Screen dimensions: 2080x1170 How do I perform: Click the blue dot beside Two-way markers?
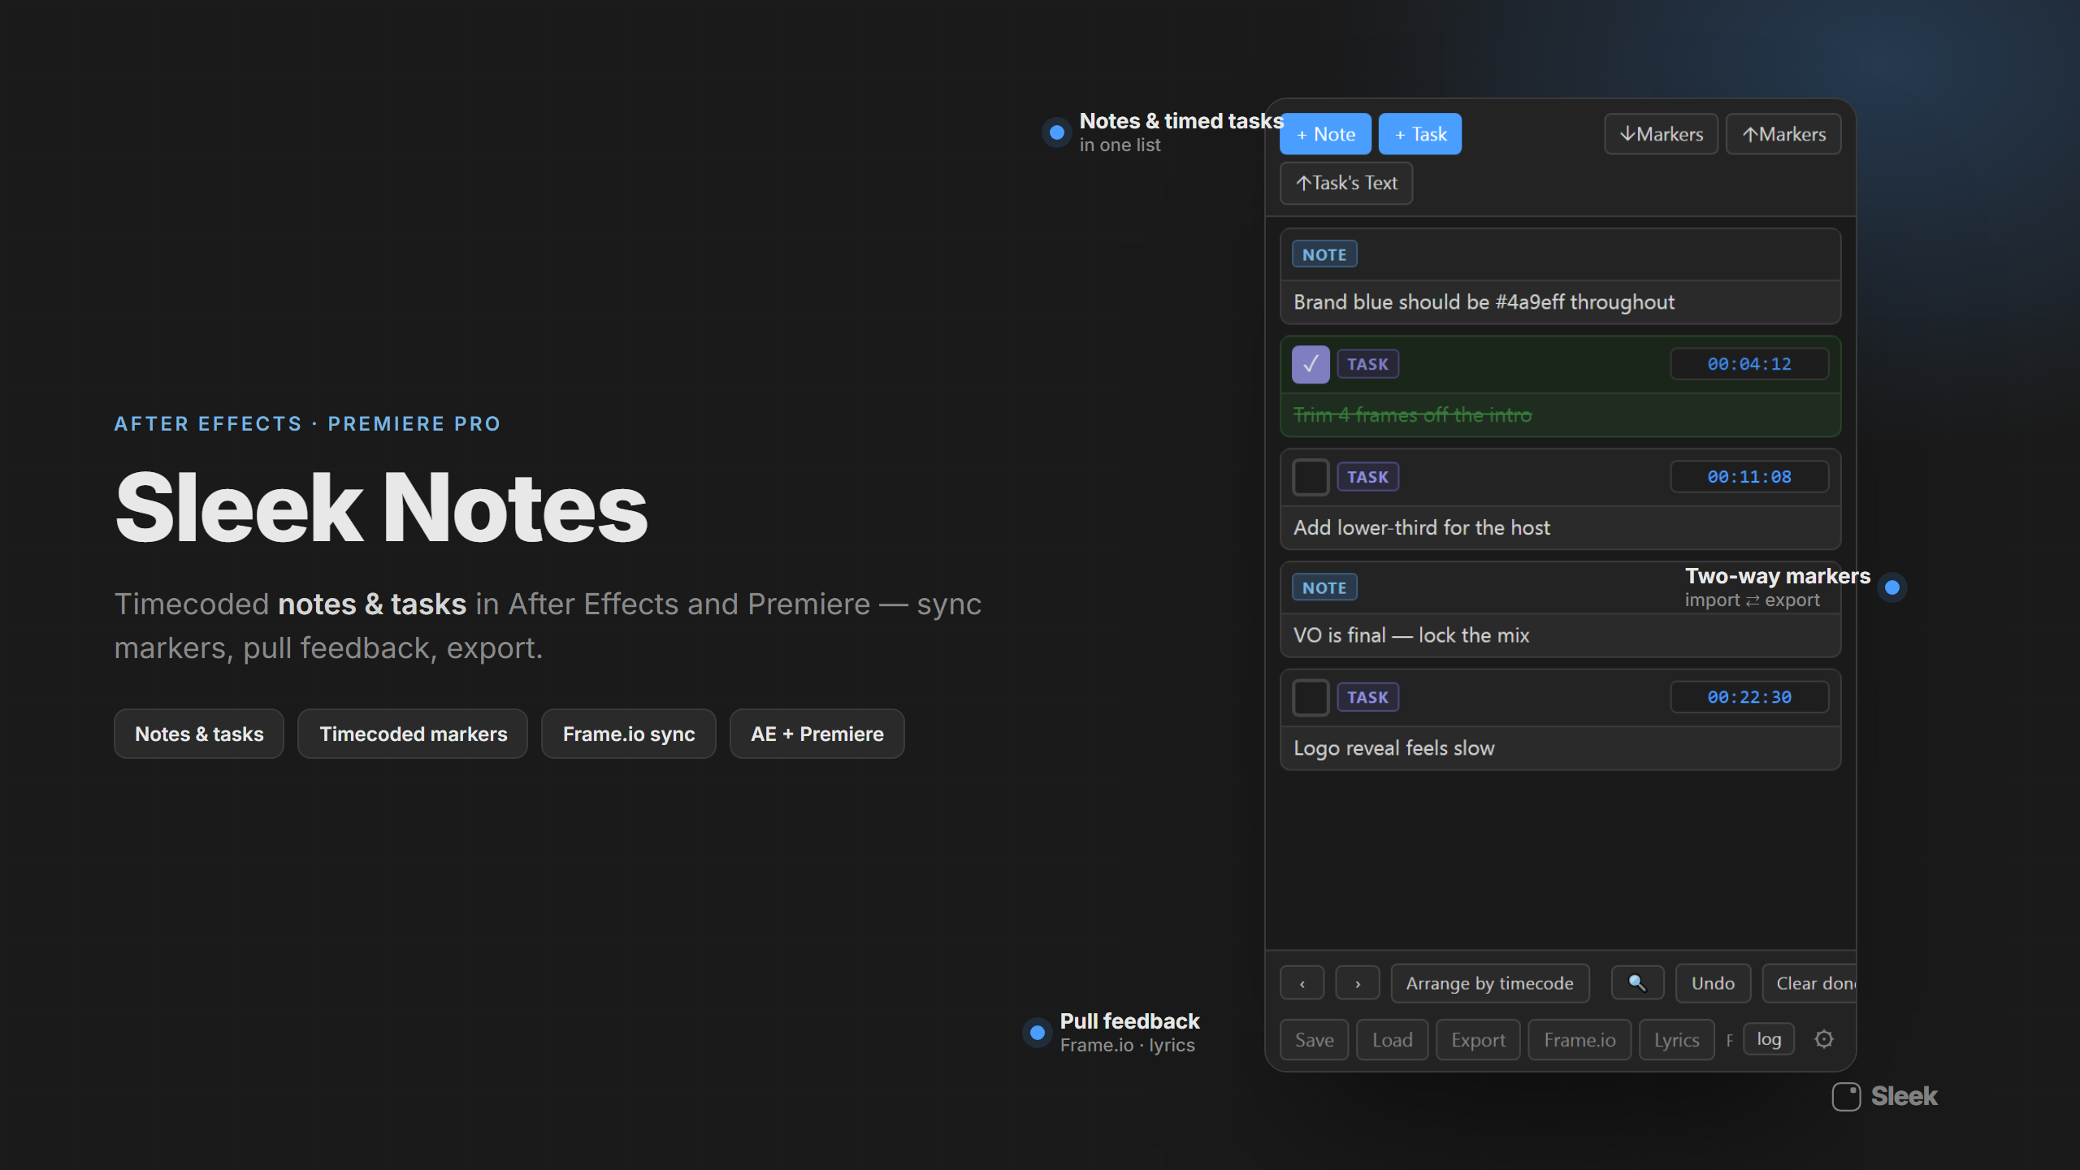[x=1892, y=587]
